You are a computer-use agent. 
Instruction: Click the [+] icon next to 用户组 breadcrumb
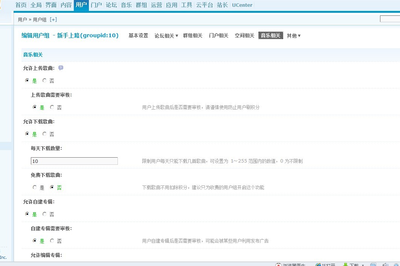click(53, 20)
